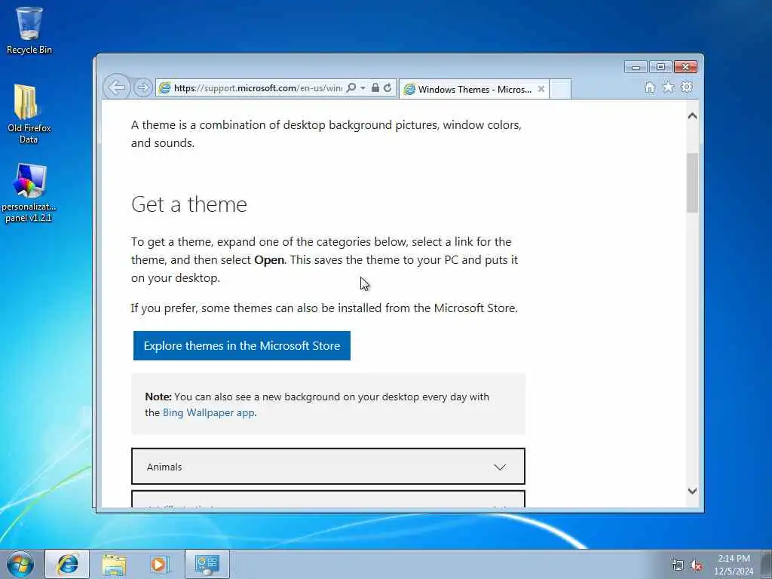Refresh the page with the reload icon
This screenshot has width=772, height=579.
click(x=388, y=87)
